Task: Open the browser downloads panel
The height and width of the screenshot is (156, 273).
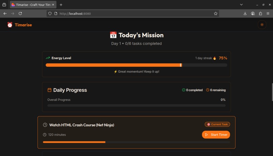Action: 245,14
